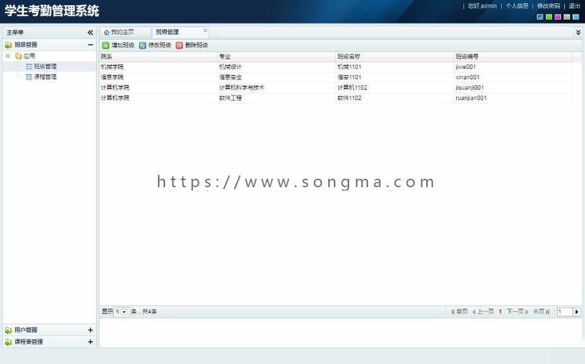Image resolution: width=585 pixels, height=364 pixels.
Task: Choose the green theme swatch
Action: click(549, 17)
